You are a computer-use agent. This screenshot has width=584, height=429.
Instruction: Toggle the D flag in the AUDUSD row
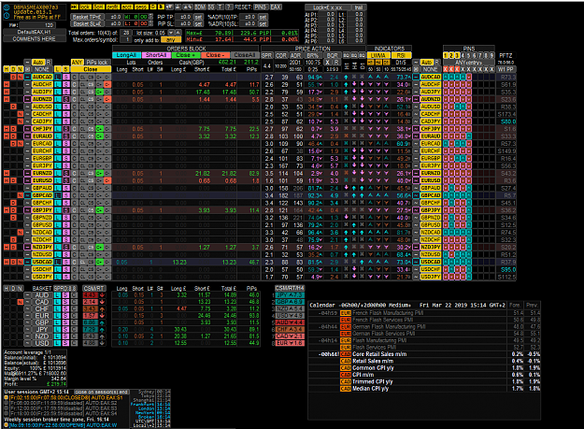(x=13, y=107)
